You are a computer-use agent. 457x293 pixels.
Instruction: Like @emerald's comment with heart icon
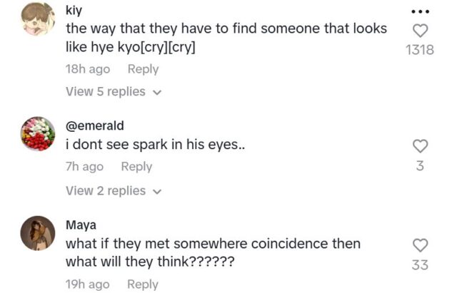421,146
